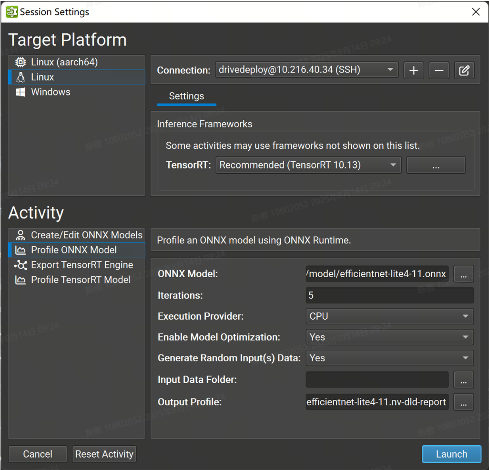The image size is (489, 470).
Task: Open the Execution Provider dropdown
Action: (389, 316)
